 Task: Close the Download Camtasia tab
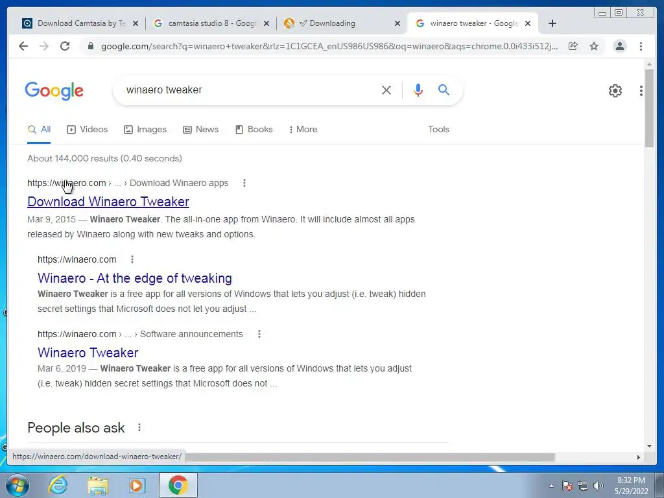135,23
